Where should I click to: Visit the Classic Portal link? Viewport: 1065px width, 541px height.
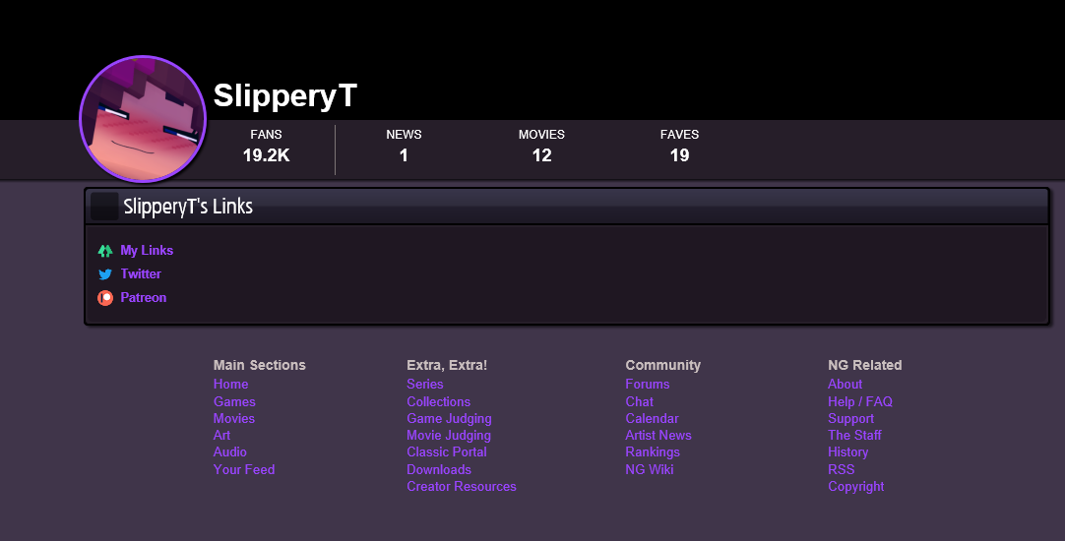(447, 451)
